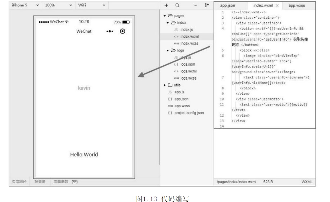Switch to the app.wxss editor tab

tap(297, 6)
